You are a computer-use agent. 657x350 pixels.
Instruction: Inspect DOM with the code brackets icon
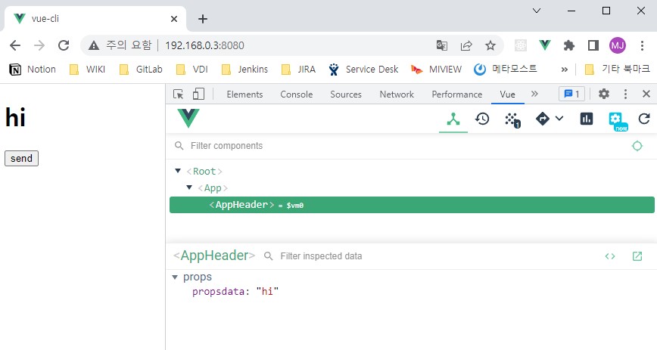pyautogui.click(x=610, y=256)
